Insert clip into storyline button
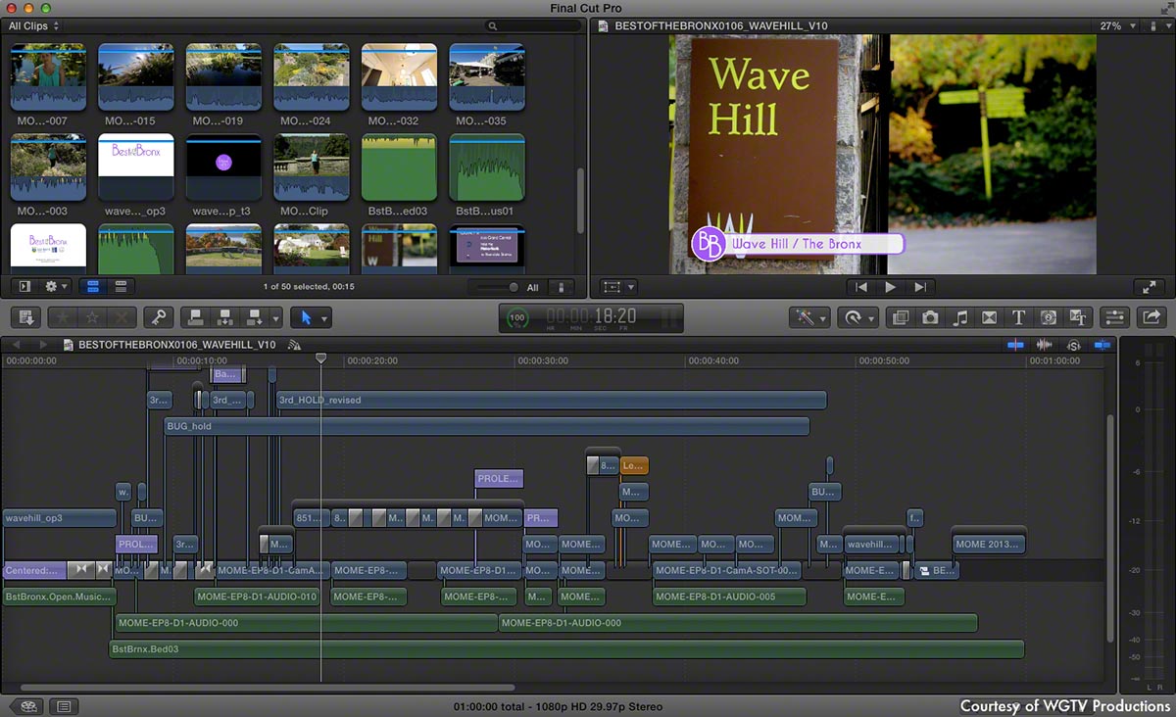The width and height of the screenshot is (1176, 717). [x=224, y=317]
